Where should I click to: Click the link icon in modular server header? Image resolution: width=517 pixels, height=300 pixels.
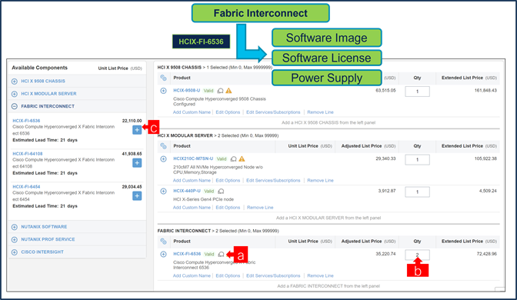163,145
